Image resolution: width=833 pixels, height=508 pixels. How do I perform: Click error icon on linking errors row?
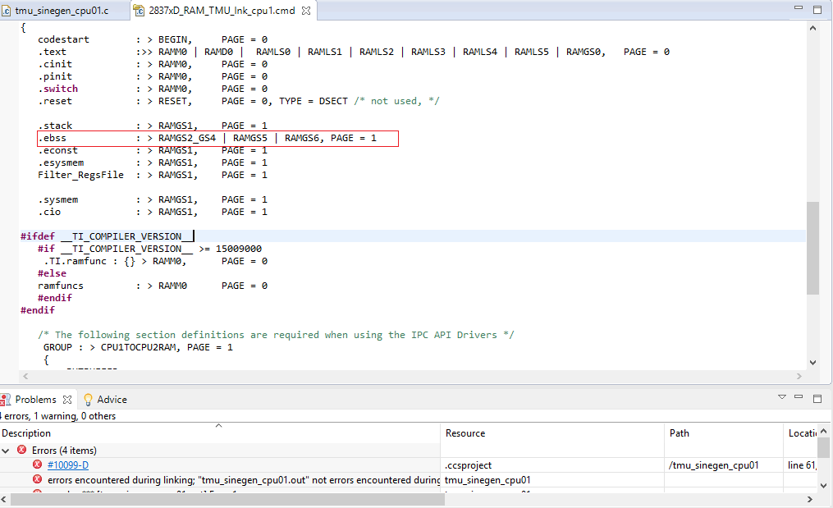coord(37,480)
